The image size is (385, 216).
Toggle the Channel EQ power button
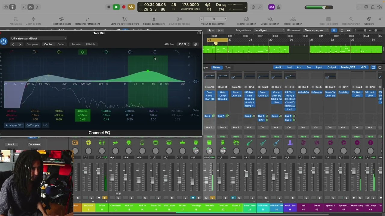pyautogui.click(x=4, y=41)
